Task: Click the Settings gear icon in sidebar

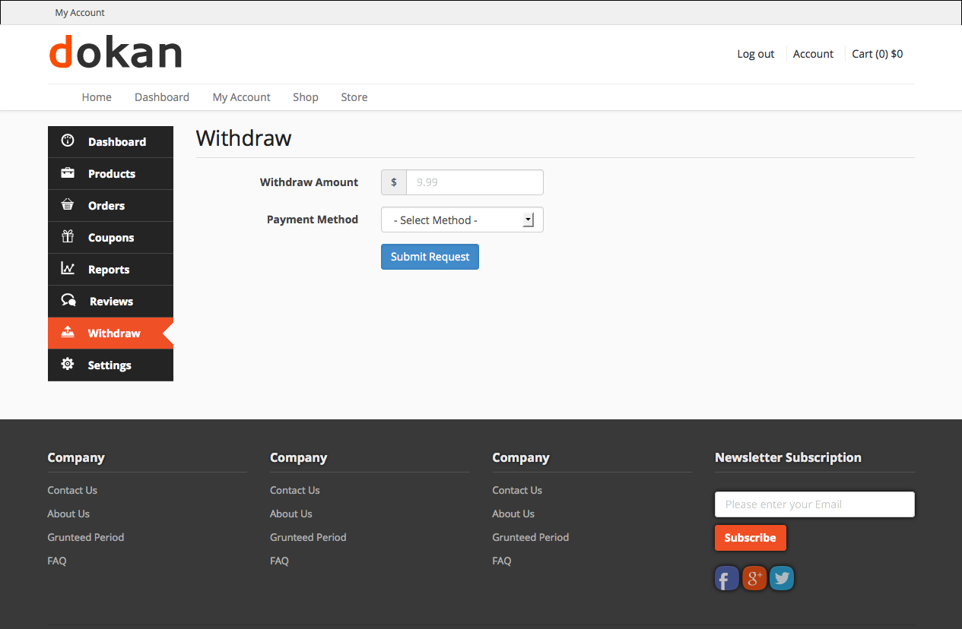Action: [68, 365]
